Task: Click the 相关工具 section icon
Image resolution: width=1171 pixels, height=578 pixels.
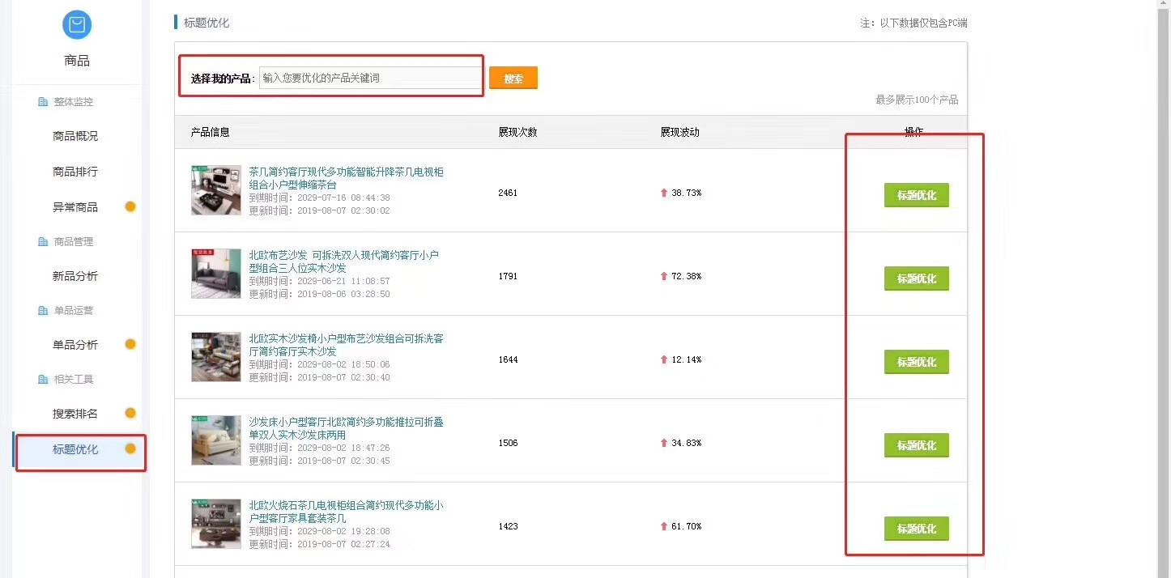Action: coord(43,380)
